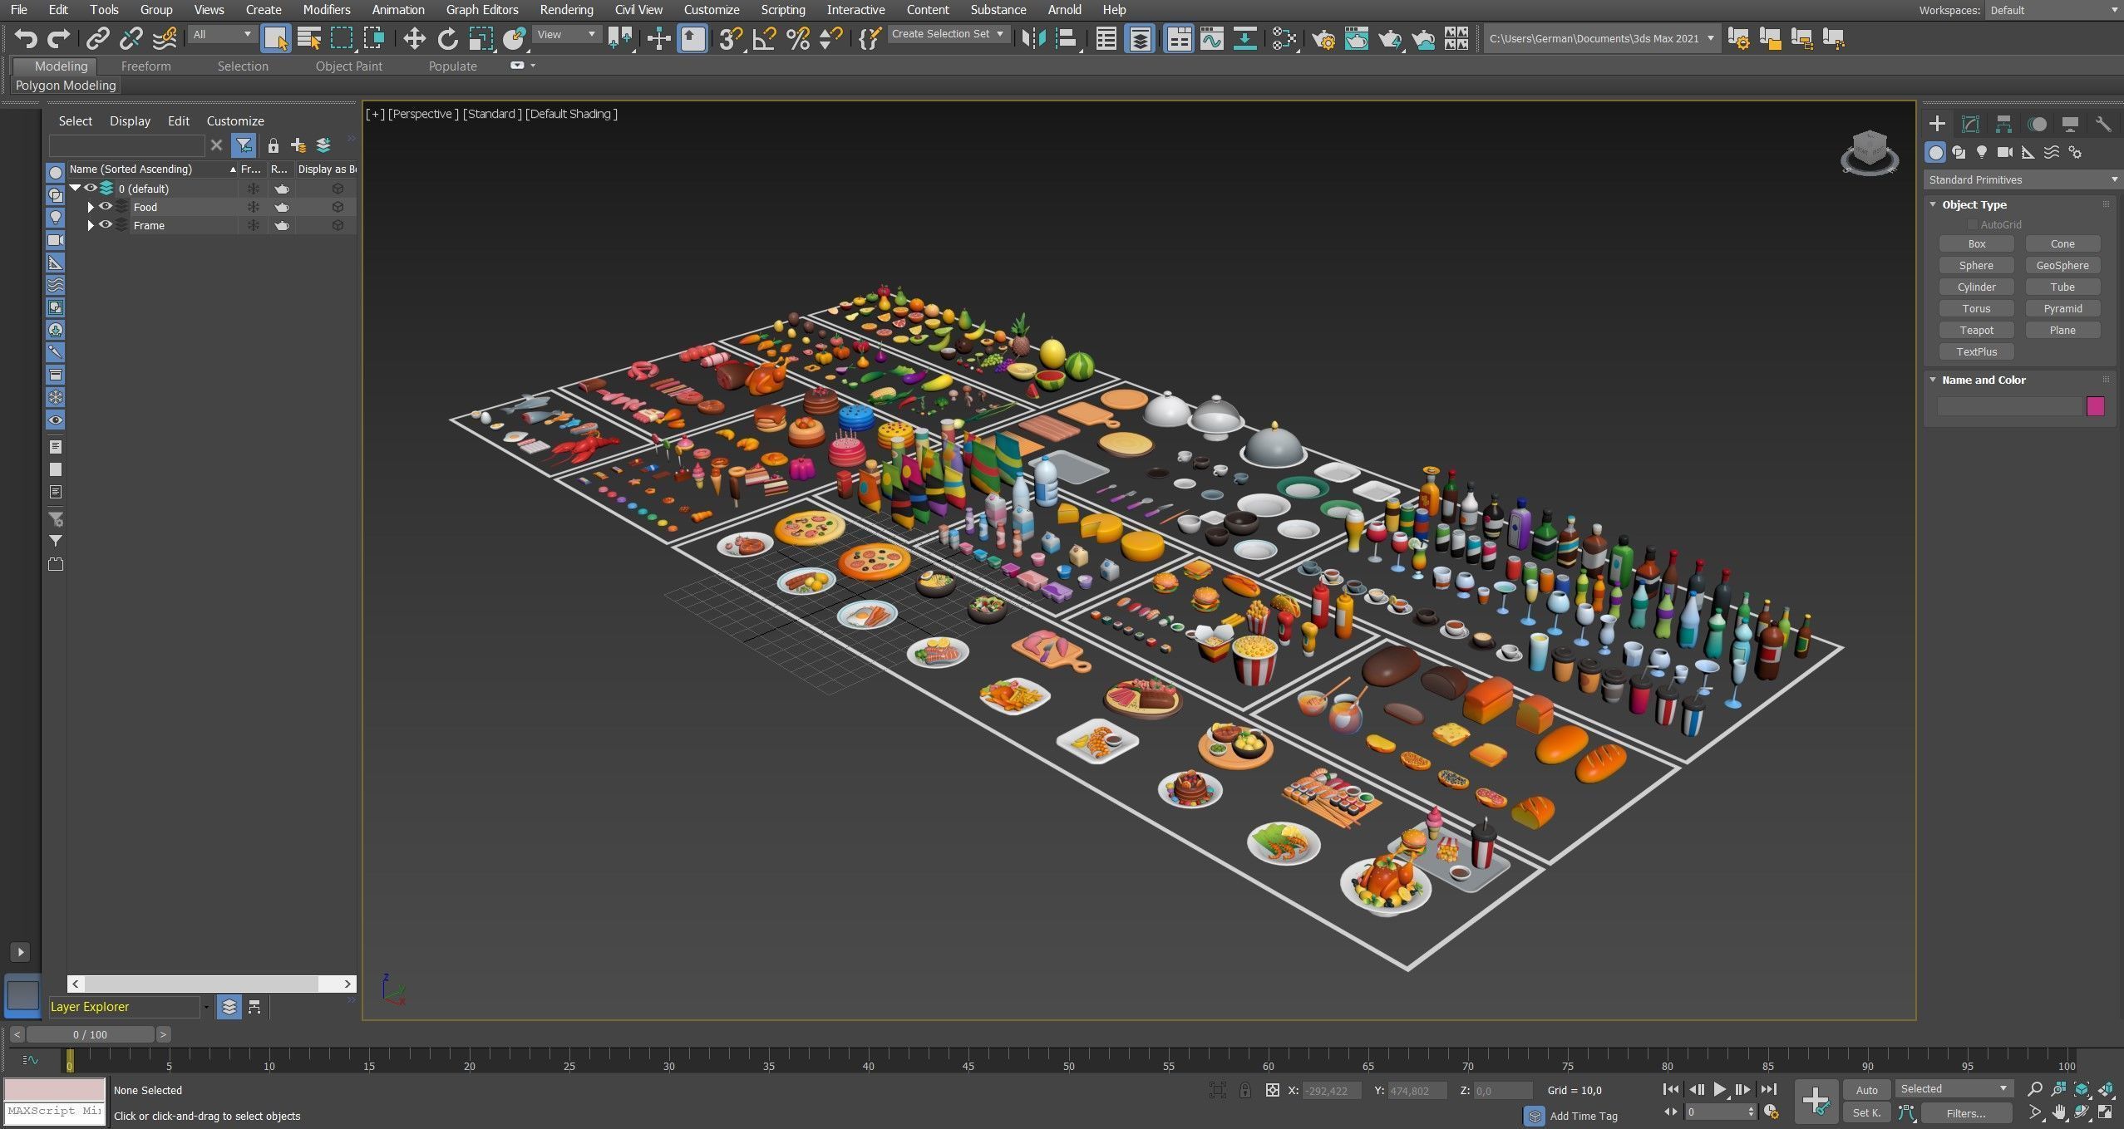
Task: Select the Lights creation category
Action: 1982,152
